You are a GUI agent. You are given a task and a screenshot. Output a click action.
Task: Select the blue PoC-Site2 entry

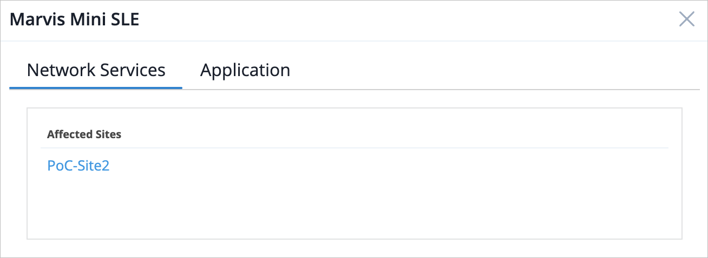(x=78, y=165)
